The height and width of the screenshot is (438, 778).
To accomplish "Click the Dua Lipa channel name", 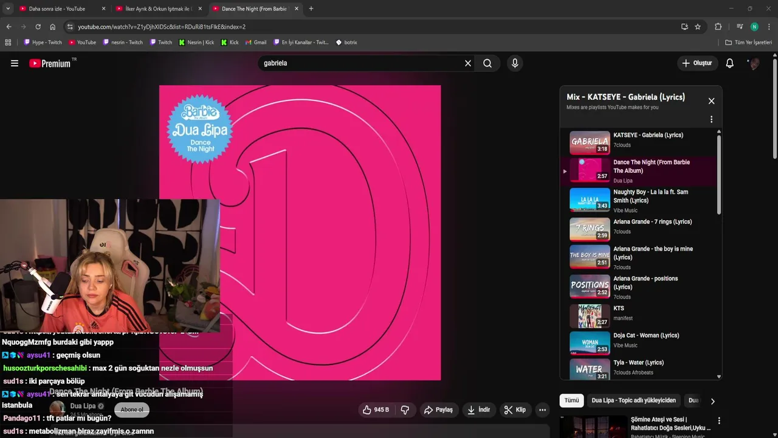I will tap(83, 406).
